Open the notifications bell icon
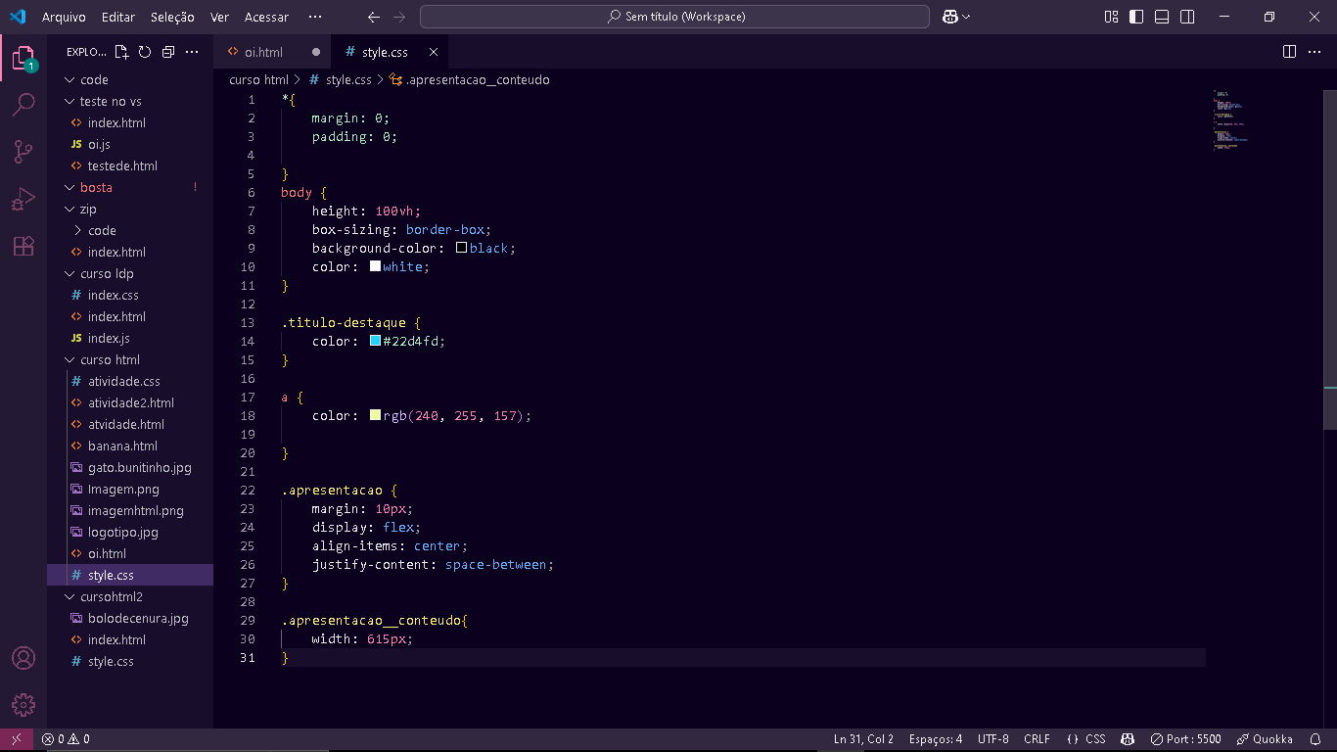The image size is (1337, 752). (x=1315, y=739)
